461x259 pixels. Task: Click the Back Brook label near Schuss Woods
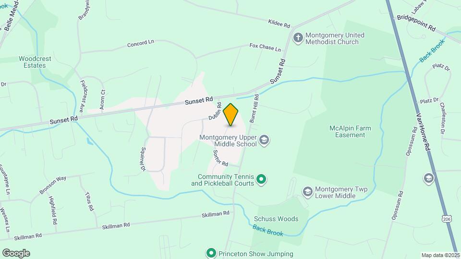(268, 231)
